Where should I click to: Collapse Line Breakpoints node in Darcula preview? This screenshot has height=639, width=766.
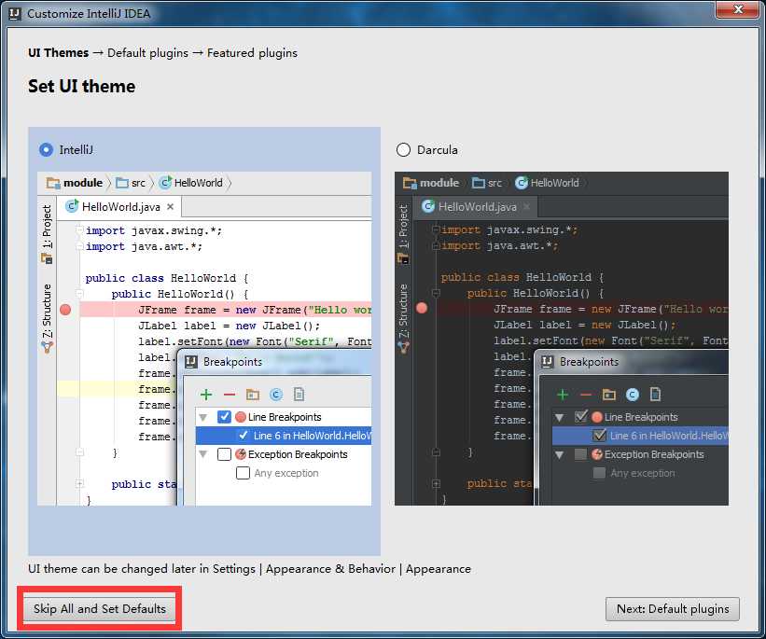[x=560, y=417]
